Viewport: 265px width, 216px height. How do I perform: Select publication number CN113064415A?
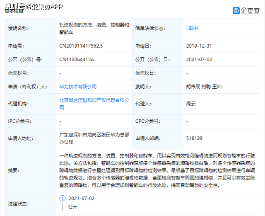pyautogui.click(x=77, y=59)
